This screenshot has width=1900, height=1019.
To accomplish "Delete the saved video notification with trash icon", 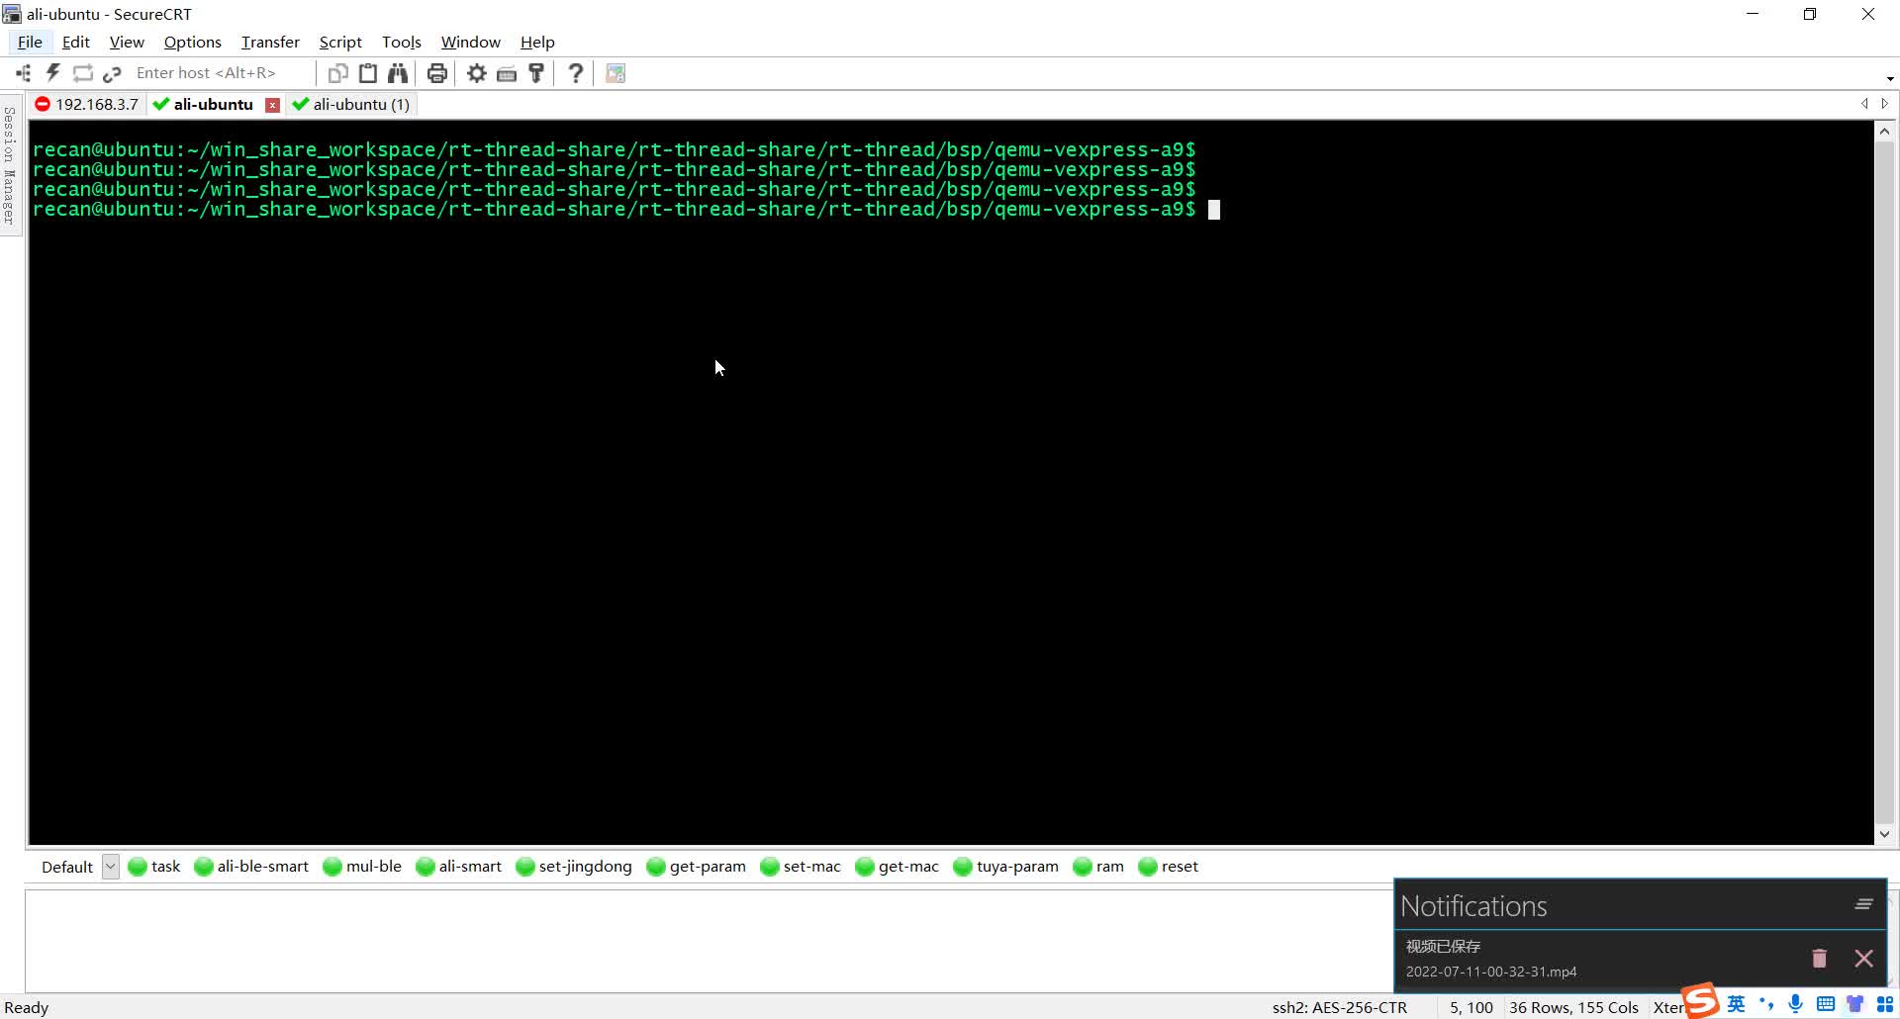I will [x=1819, y=958].
